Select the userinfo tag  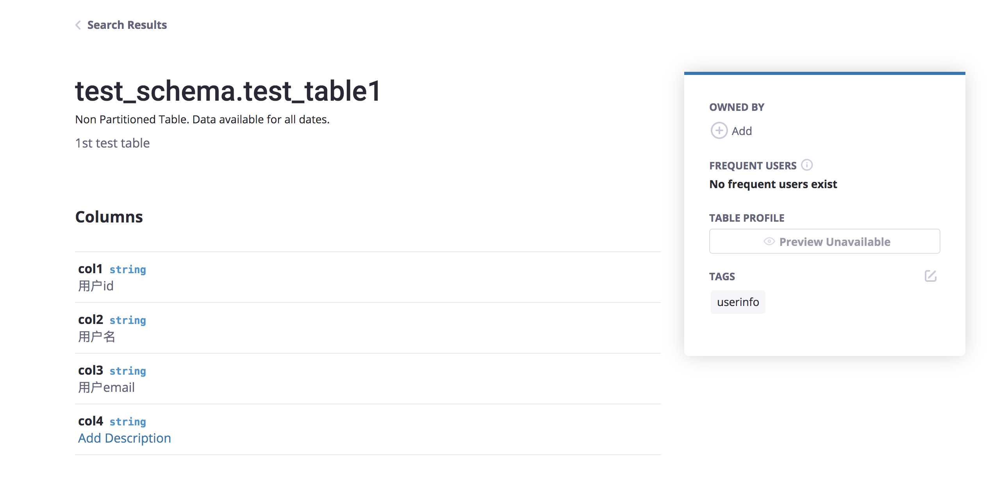pyautogui.click(x=738, y=302)
